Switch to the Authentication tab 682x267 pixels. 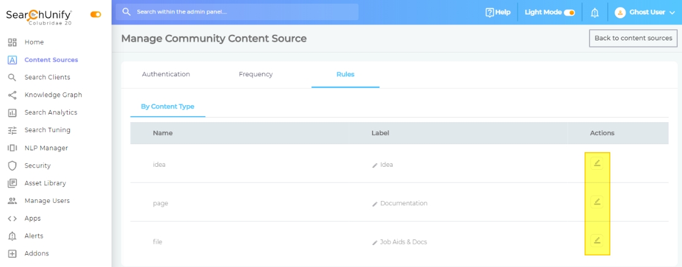(166, 75)
